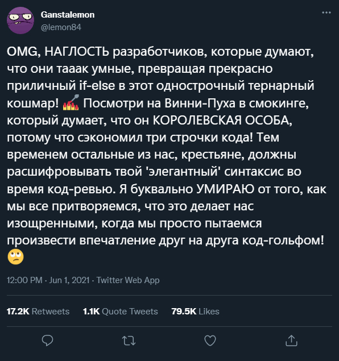Open the share tweet icon
The height and width of the screenshot is (361, 339).
pyautogui.click(x=291, y=341)
